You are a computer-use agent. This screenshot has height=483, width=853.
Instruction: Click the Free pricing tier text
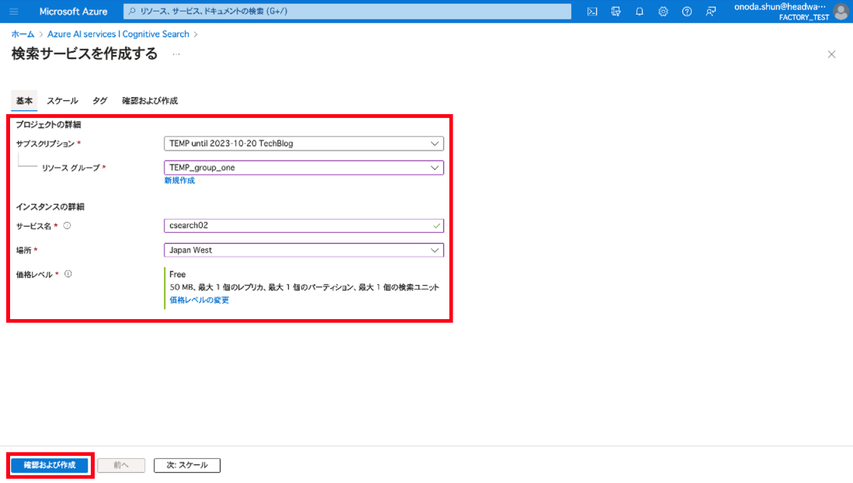(177, 274)
